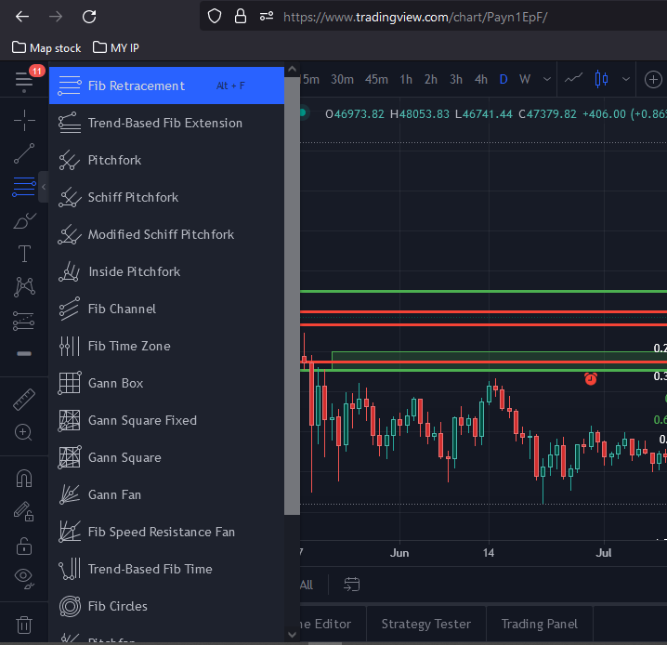Go back in the browser

click(22, 17)
